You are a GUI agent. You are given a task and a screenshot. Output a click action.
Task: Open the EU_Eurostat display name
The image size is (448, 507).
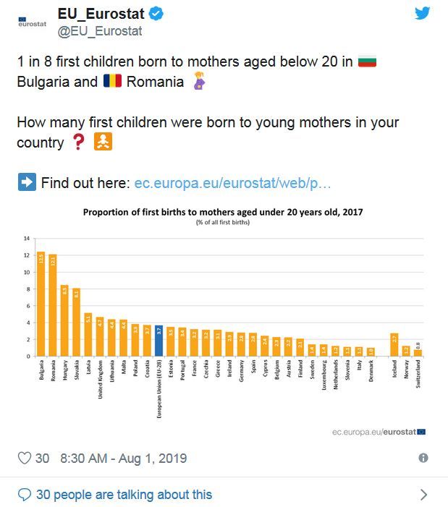point(101,14)
